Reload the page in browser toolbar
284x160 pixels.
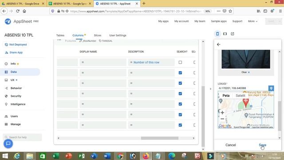click(x=18, y=11)
